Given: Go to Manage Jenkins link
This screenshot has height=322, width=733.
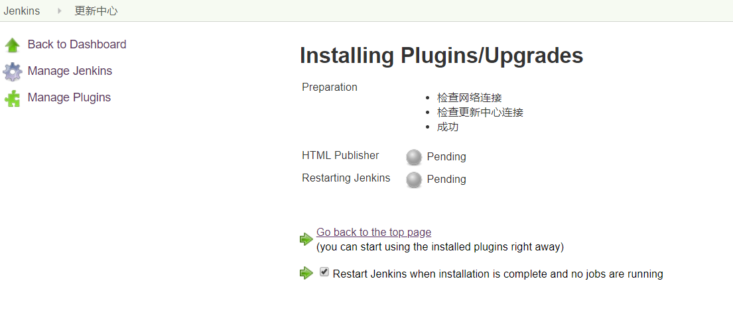Looking at the screenshot, I should coord(70,71).
